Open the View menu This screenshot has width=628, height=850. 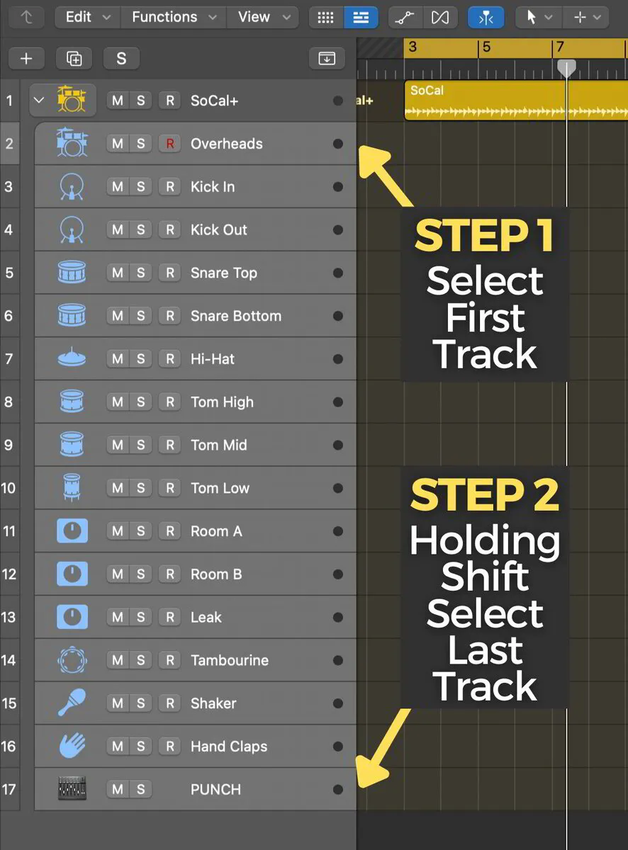tap(254, 17)
